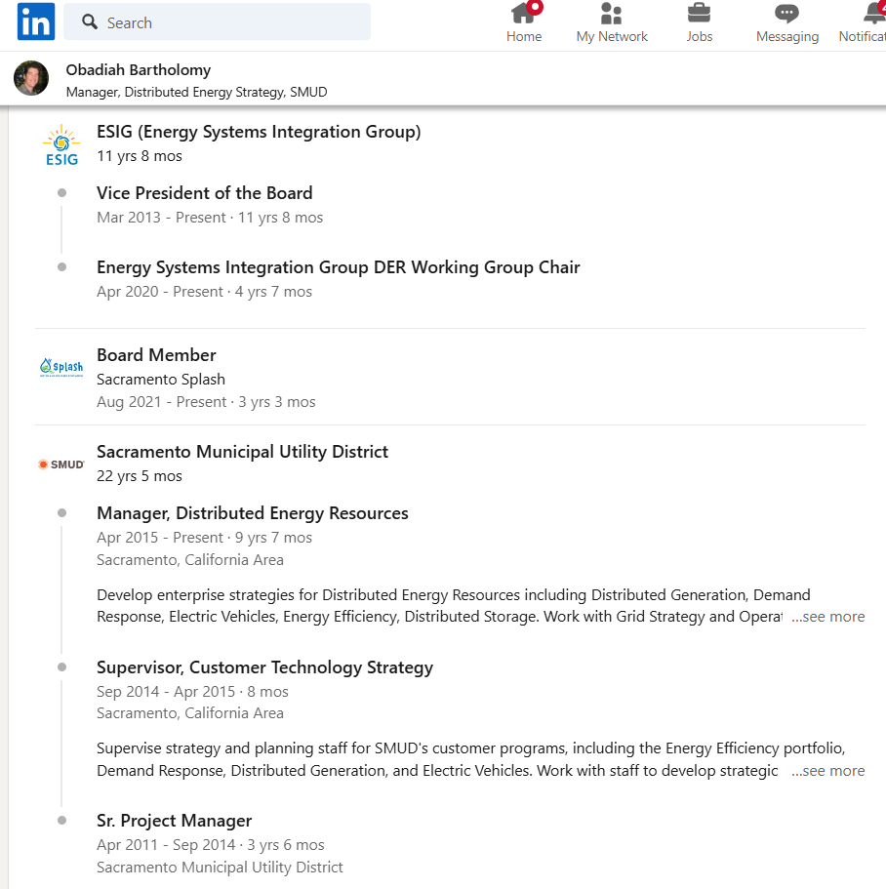Open the Jobs briefcase icon

click(699, 13)
